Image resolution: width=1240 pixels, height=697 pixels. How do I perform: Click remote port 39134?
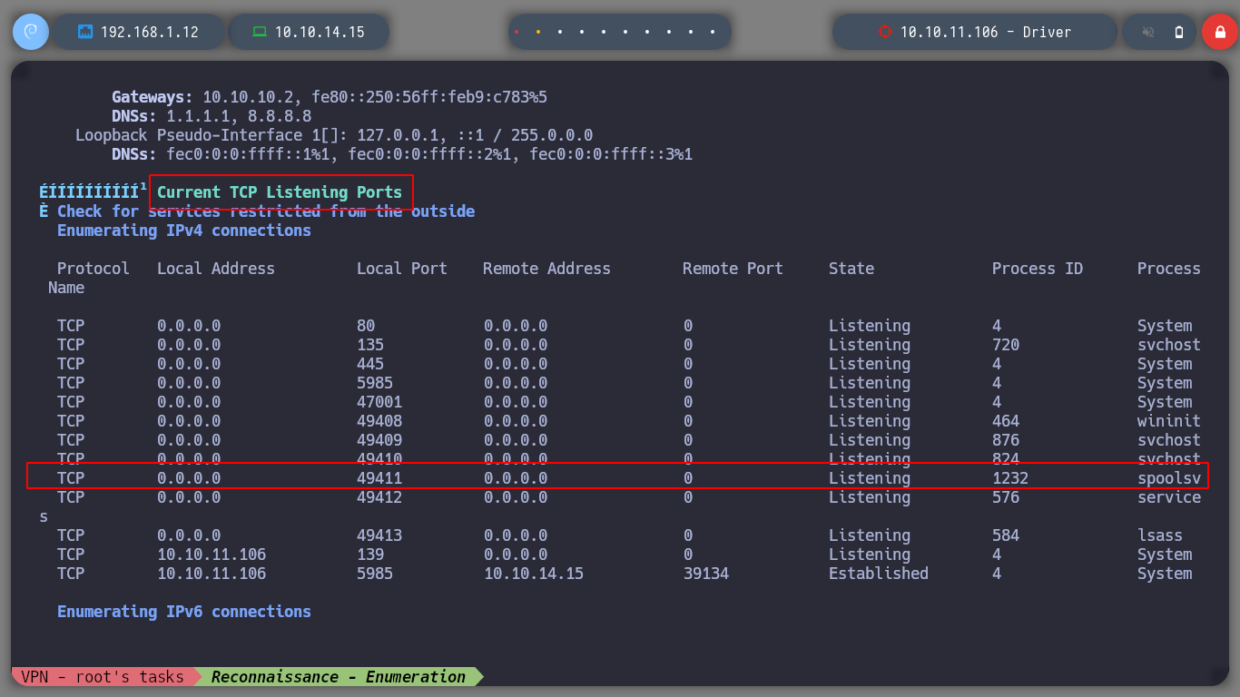point(706,574)
